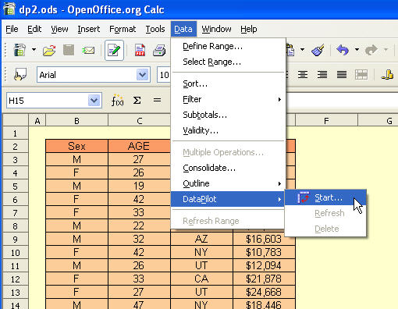Click cell showing $24,668
Screen dimensions: 398x309
(264, 292)
